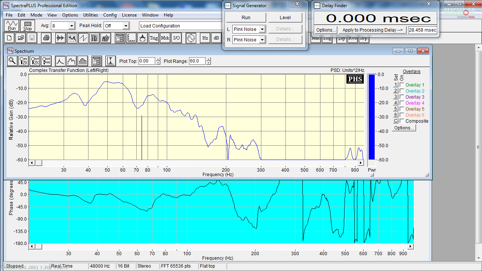This screenshot has height=271, width=482.
Task: Click Options in Delay Finder
Action: 326,30
